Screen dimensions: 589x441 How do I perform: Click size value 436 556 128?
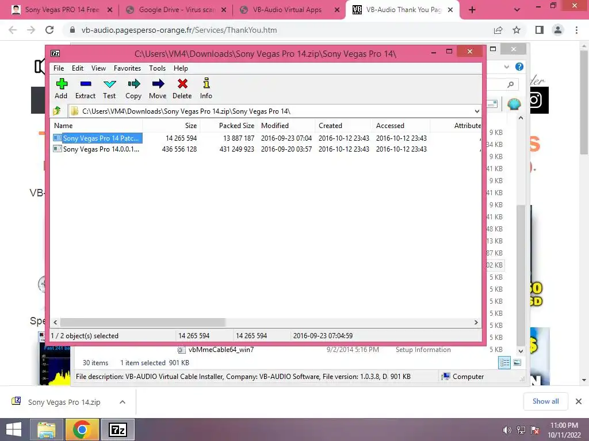(x=179, y=149)
